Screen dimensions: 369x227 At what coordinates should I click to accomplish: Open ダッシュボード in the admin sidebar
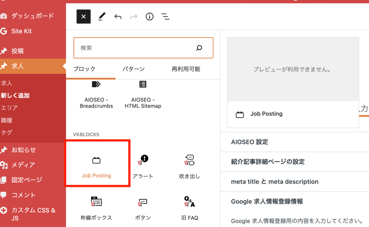pyautogui.click(x=32, y=16)
